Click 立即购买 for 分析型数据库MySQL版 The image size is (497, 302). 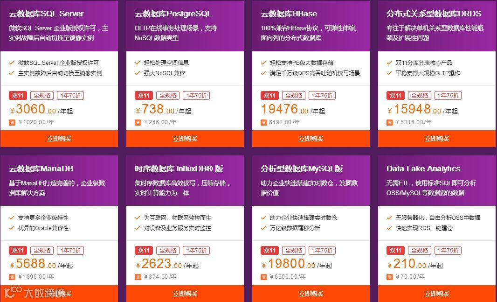tap(311, 294)
